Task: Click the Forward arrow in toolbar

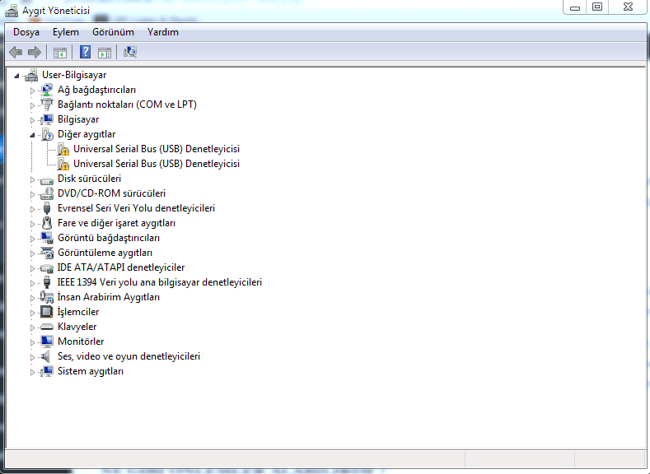Action: [x=35, y=53]
